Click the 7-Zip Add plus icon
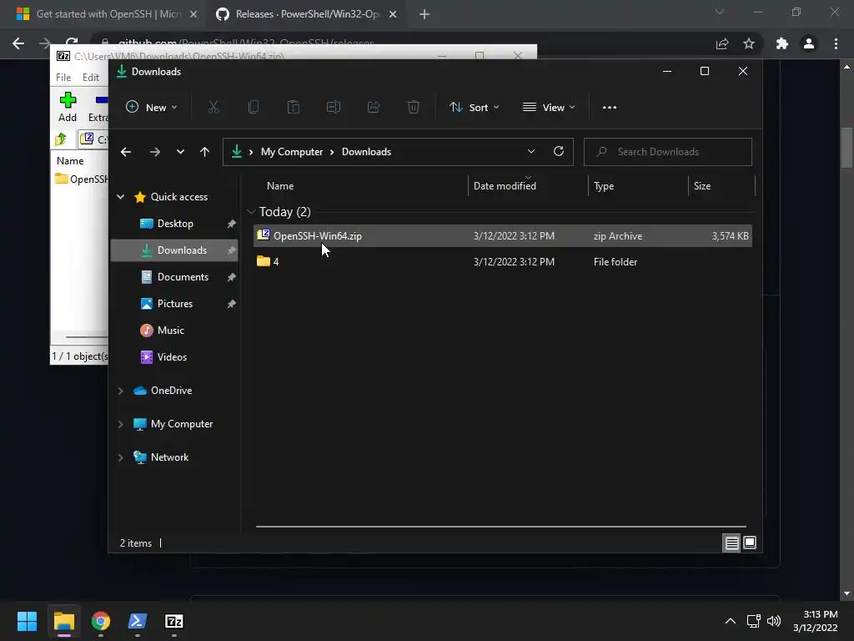 point(68,100)
